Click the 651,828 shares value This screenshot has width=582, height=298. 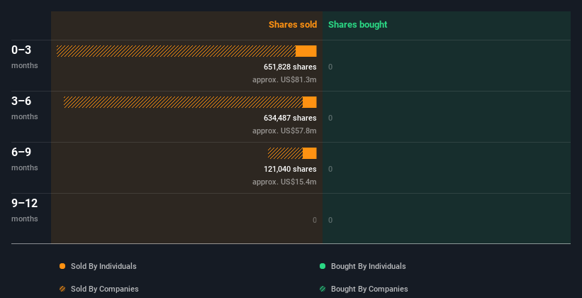click(290, 67)
